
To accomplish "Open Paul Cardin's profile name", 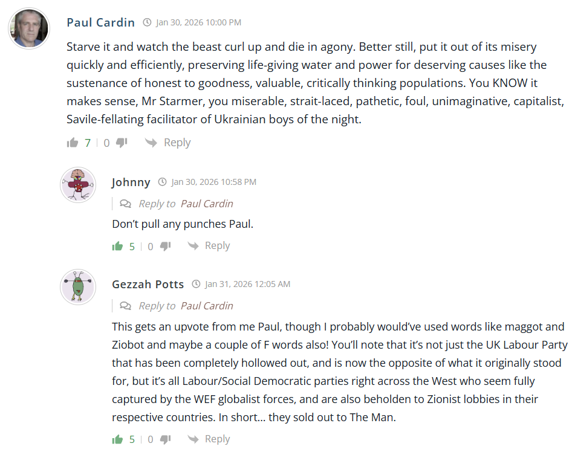I will coord(100,22).
